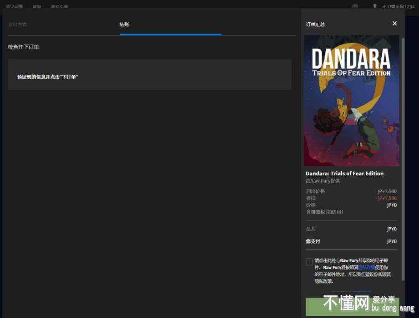Open the 帮助 menu in top bar
419x318 pixels.
click(x=37, y=6)
